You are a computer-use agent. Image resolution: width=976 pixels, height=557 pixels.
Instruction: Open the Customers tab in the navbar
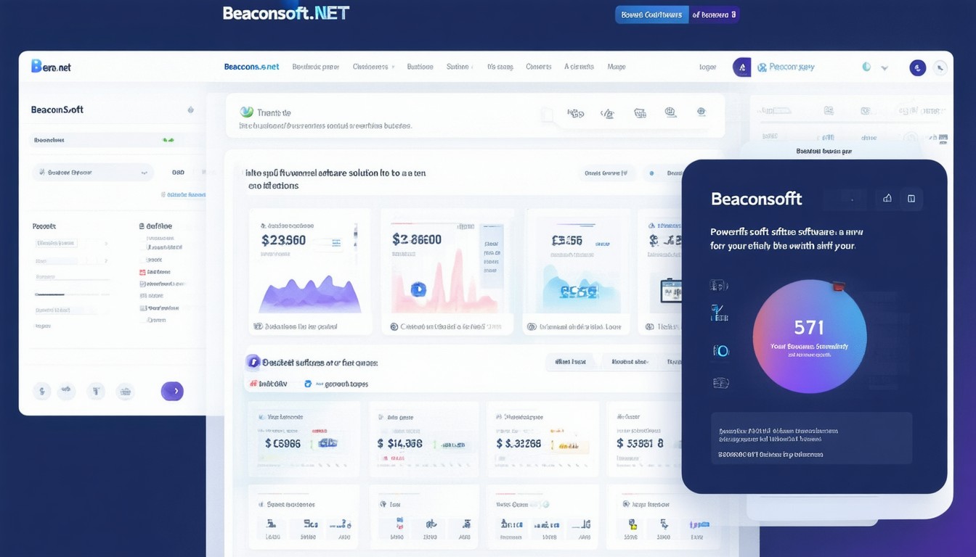tap(371, 66)
